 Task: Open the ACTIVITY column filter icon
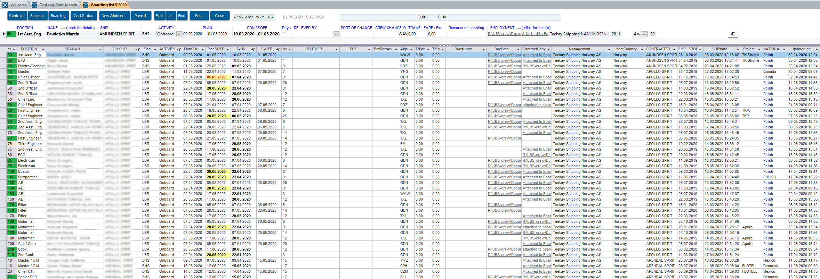tap(179, 49)
